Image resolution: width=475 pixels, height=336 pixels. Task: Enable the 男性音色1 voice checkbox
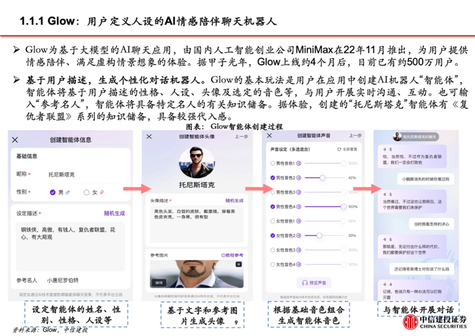click(x=273, y=163)
